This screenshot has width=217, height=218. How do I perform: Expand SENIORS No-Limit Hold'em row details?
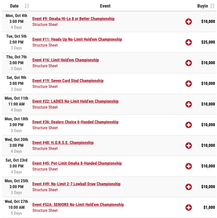(x=189, y=207)
